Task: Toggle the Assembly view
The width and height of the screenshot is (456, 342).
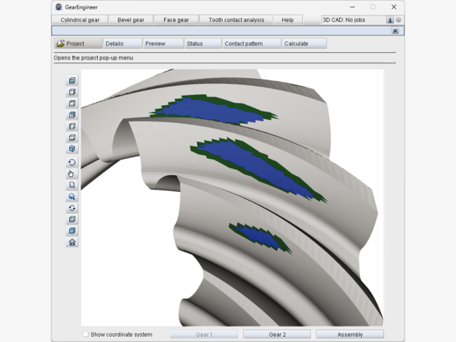Action: [x=350, y=335]
